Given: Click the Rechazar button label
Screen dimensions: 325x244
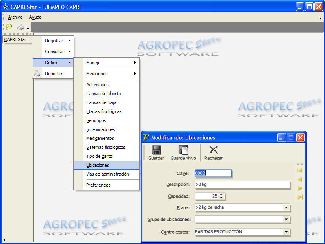Looking at the screenshot, I should (x=214, y=158).
